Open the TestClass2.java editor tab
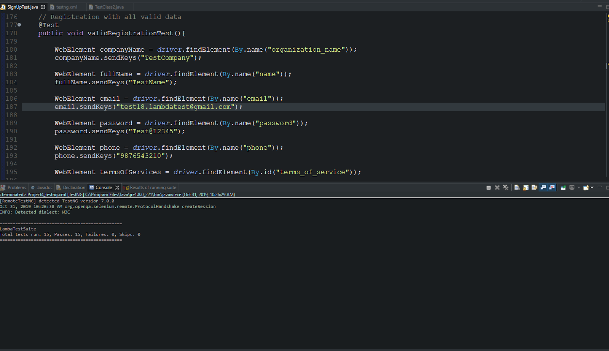 point(109,7)
